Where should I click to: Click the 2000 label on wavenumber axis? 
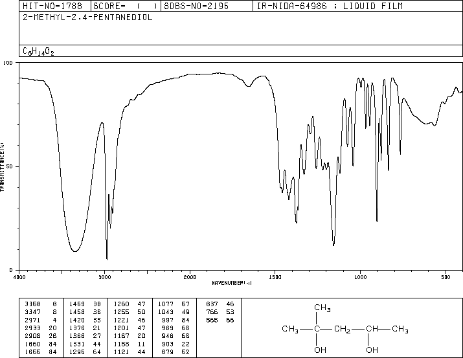click(190, 277)
